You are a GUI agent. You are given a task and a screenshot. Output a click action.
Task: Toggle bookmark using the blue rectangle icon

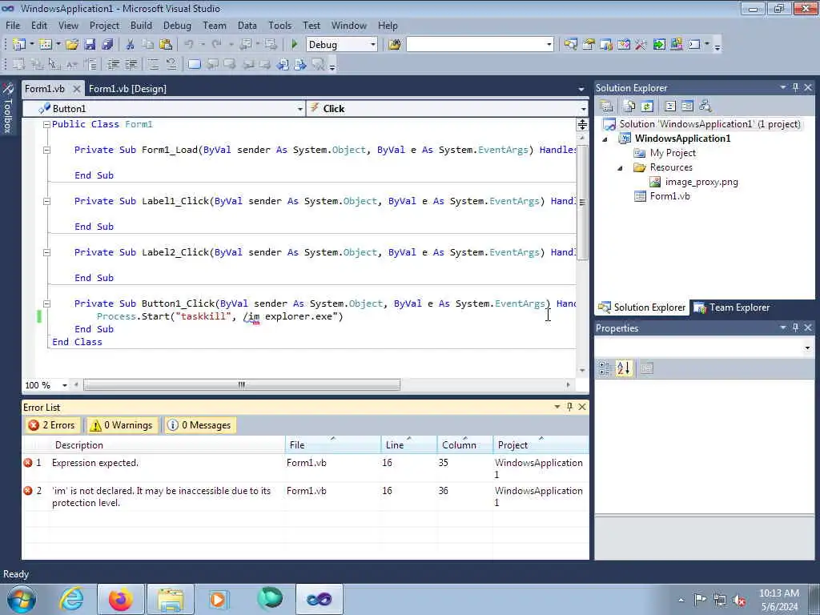pos(194,64)
